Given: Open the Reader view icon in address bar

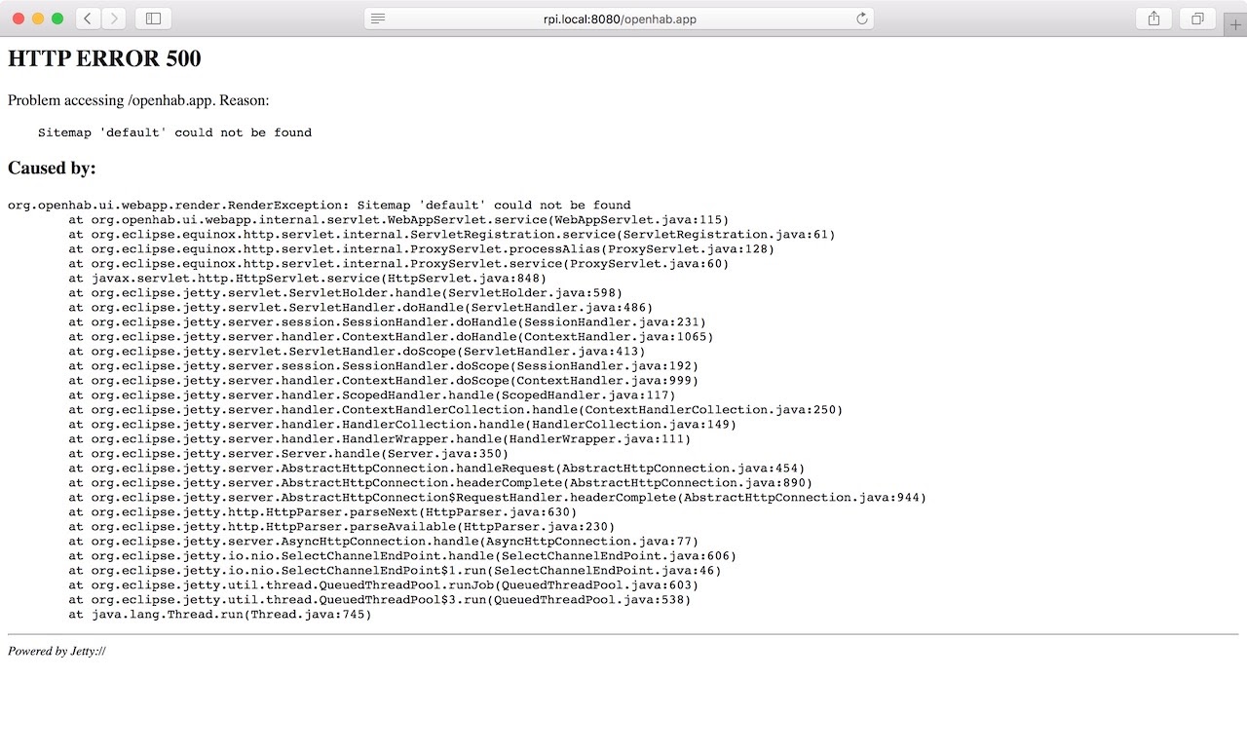Looking at the screenshot, I should click(378, 19).
